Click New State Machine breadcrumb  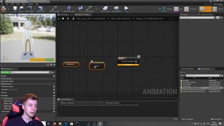click(121, 19)
